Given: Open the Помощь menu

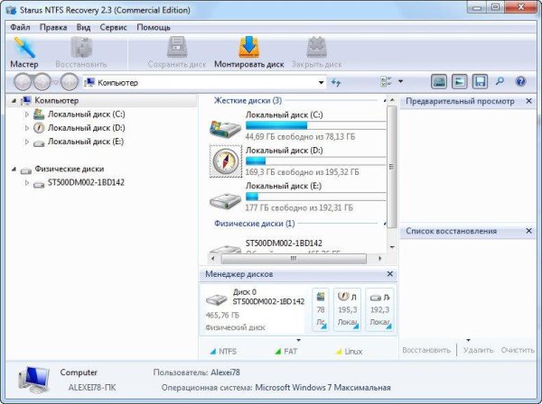Looking at the screenshot, I should pyautogui.click(x=154, y=27).
